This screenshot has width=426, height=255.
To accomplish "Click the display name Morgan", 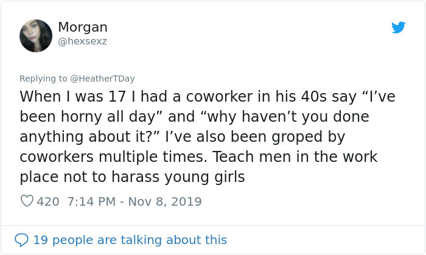I will coord(83,27).
